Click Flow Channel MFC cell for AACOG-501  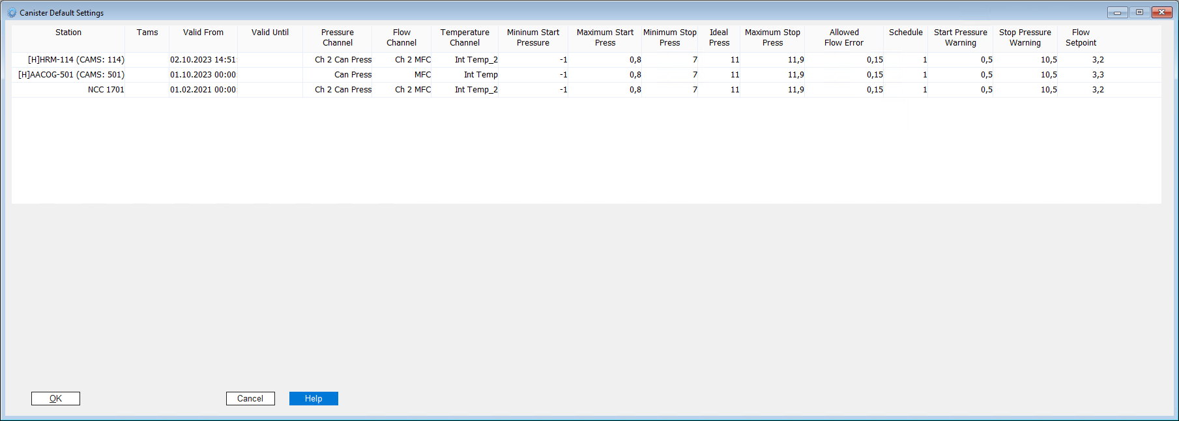[x=422, y=75]
